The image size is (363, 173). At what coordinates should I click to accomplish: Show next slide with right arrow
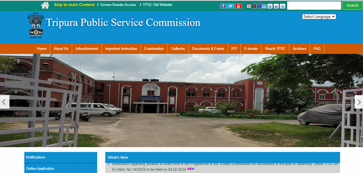coord(359,102)
